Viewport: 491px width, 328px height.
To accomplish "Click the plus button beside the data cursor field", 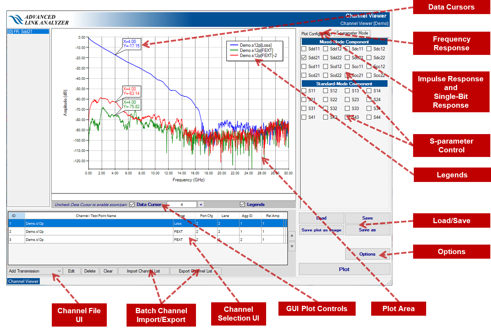I will click(201, 204).
